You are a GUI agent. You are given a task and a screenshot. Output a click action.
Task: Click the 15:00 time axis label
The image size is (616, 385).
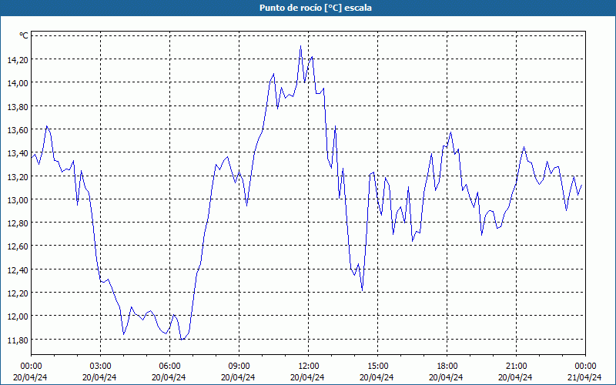click(x=378, y=367)
